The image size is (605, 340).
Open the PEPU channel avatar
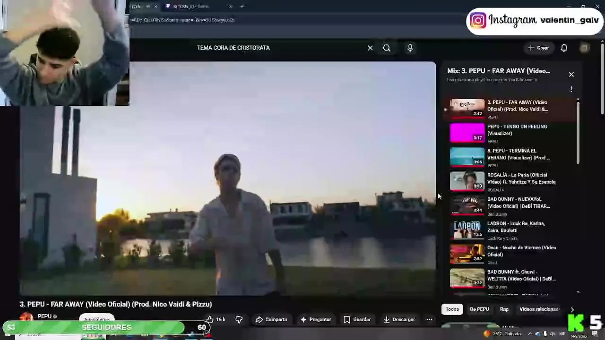[26, 318]
